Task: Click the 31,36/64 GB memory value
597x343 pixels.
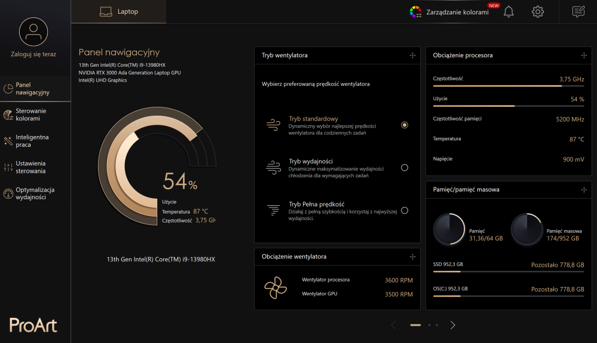Action: (x=486, y=239)
